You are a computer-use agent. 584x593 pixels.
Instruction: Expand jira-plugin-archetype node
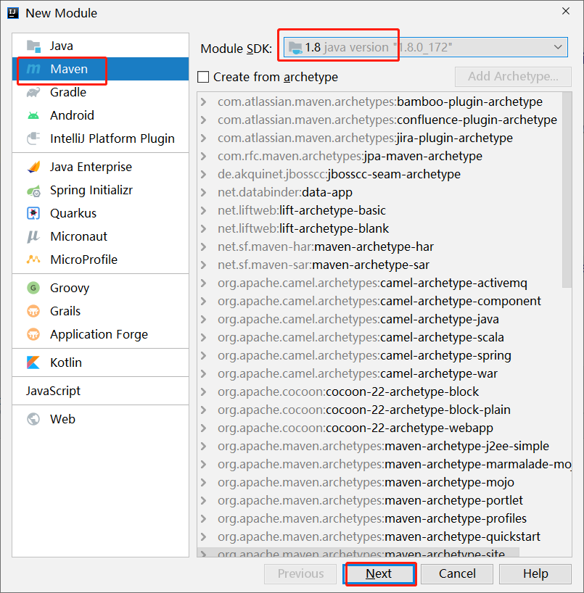[204, 138]
